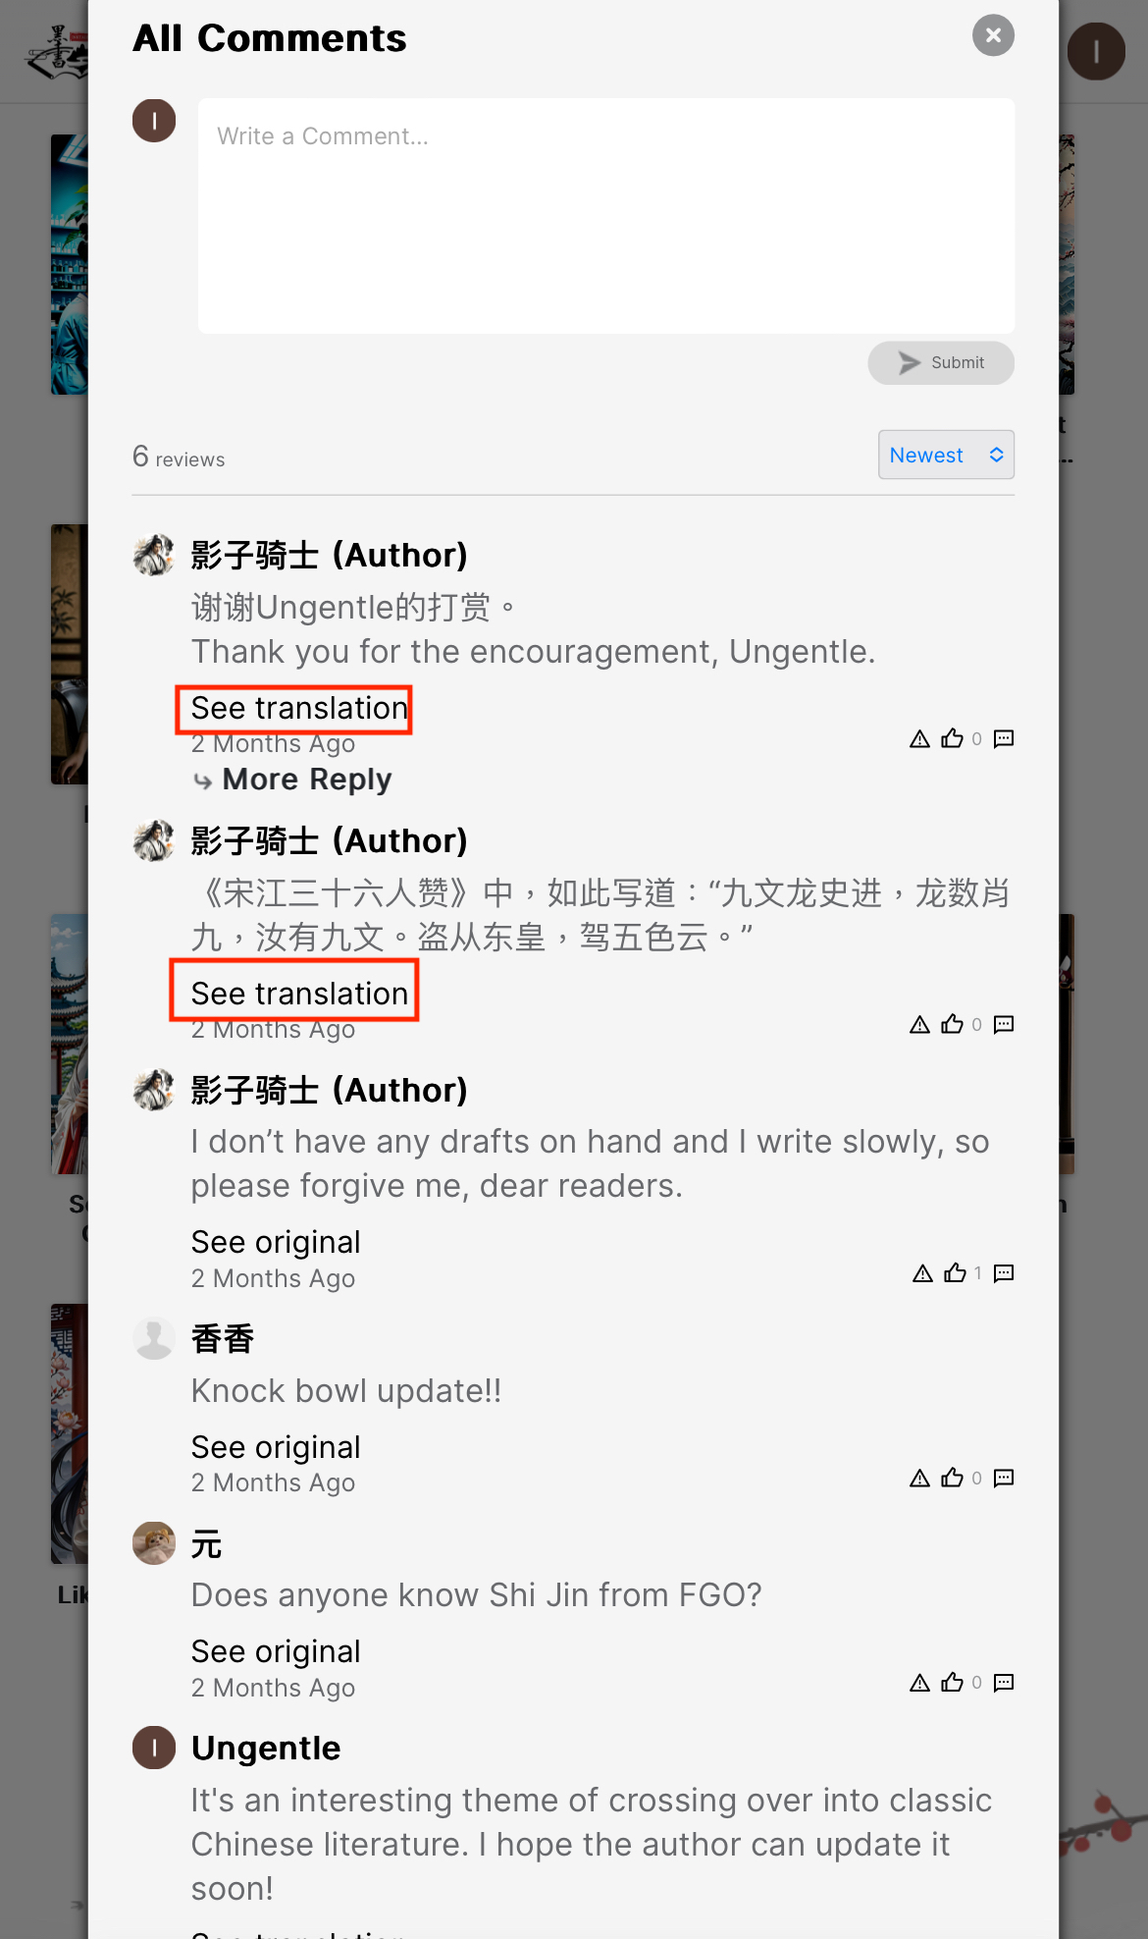Viewport: 1148px width, 1939px height.
Task: Report the first author comment about Ungentle
Action: (919, 738)
